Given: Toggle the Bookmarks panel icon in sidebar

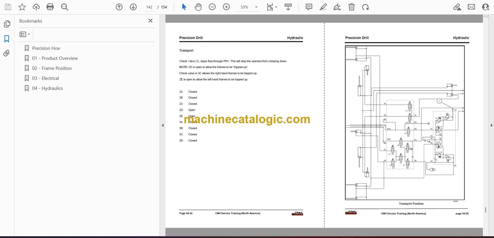Looking at the screenshot, I should (x=7, y=39).
